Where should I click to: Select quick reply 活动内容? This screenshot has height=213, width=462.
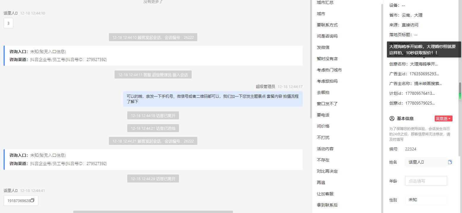coord(325,149)
